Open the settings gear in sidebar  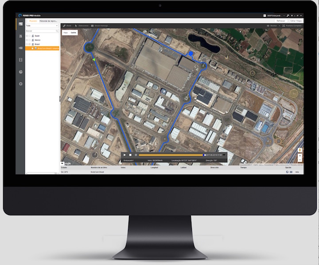coord(20,83)
